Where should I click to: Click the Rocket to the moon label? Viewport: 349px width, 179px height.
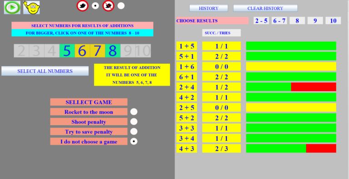89,112
